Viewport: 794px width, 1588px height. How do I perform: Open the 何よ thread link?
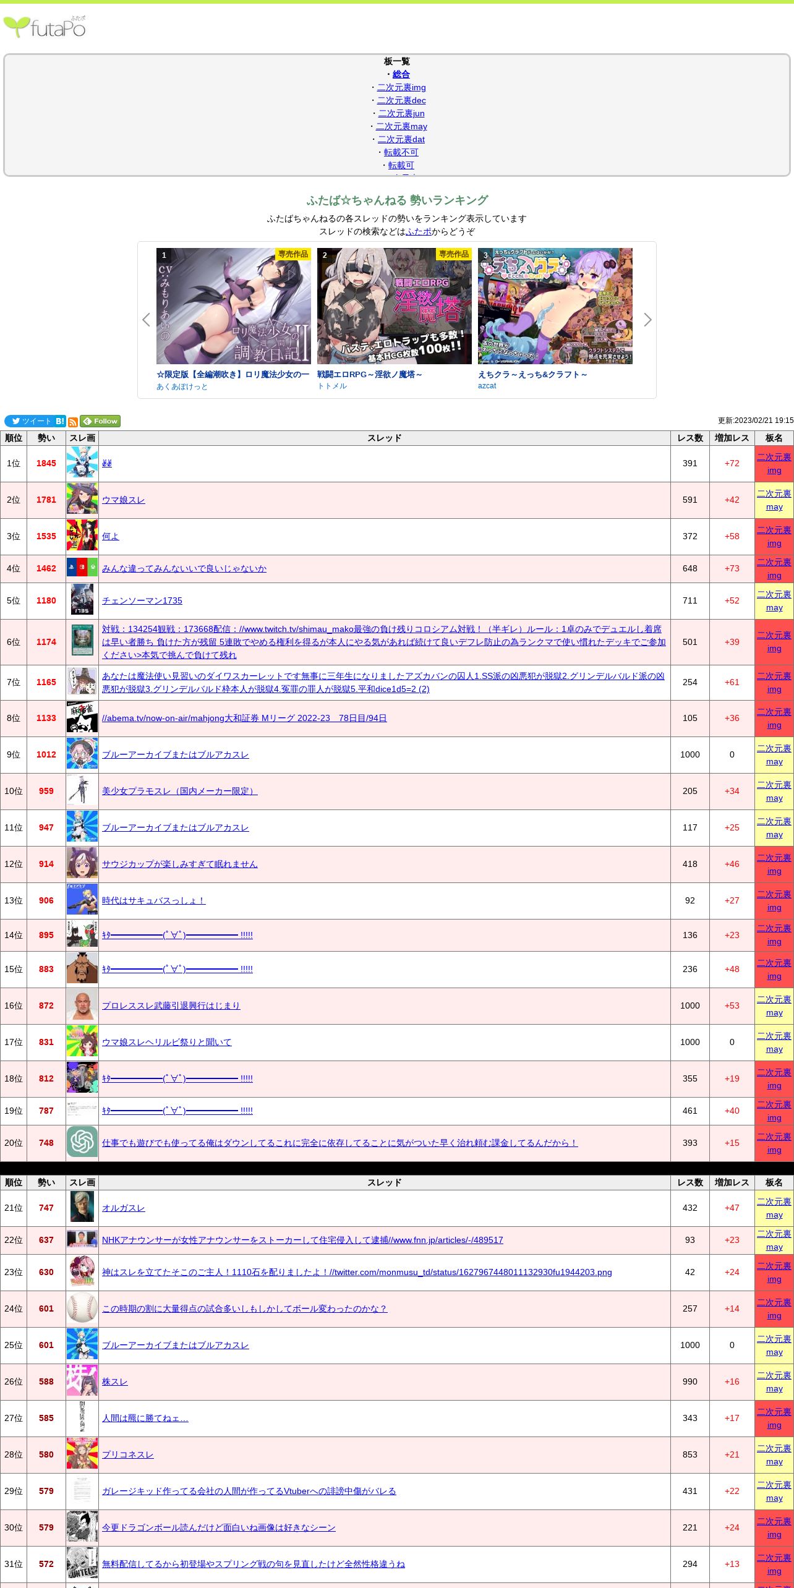coord(111,536)
